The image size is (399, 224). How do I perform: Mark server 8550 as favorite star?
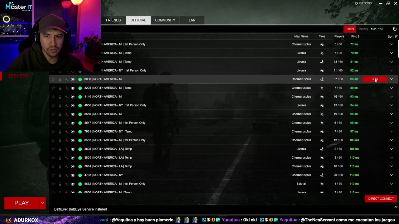[53, 114]
